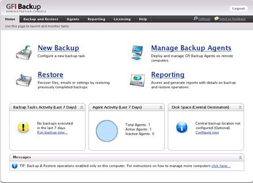This screenshot has height=183, width=253.
Task: Click Configure now link
Action: pos(207,132)
